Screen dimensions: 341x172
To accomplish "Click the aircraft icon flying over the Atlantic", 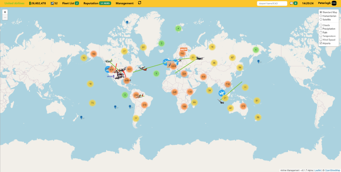I will point(143,69).
